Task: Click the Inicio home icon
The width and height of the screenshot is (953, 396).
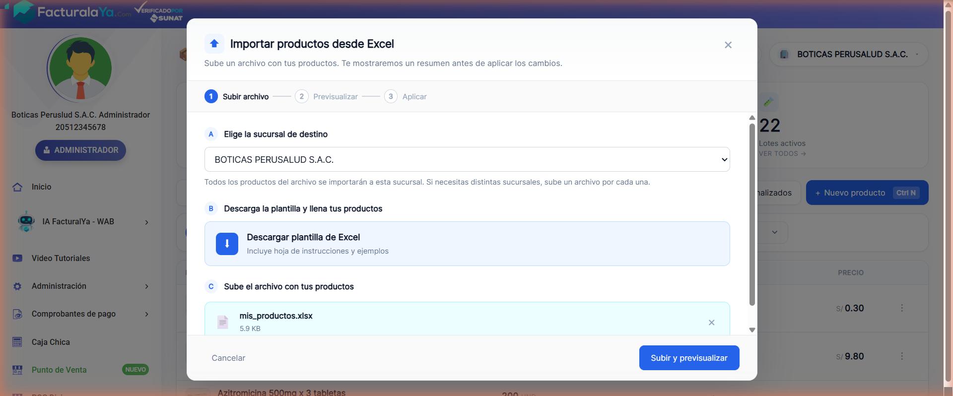Action: (17, 187)
